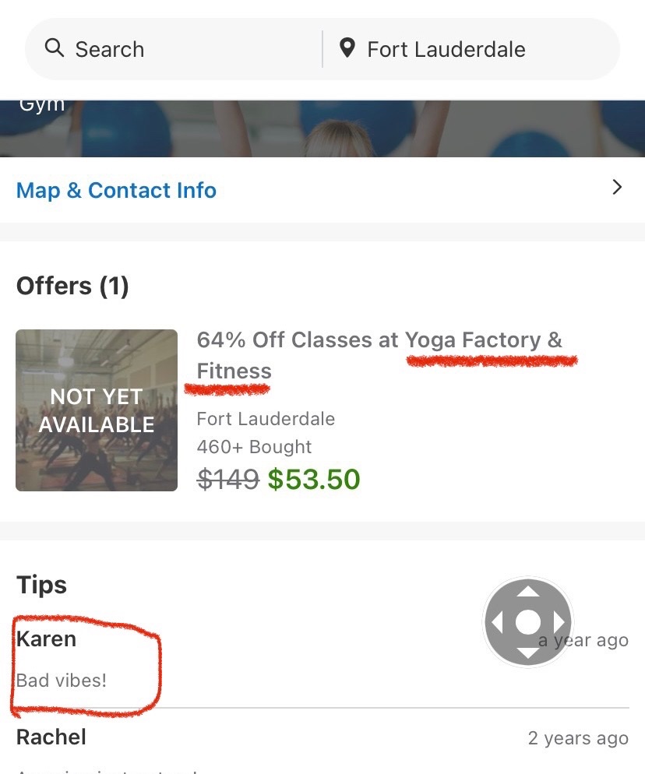The width and height of the screenshot is (645, 774).
Task: Open the 64% Off Classes offer title
Action: point(379,355)
